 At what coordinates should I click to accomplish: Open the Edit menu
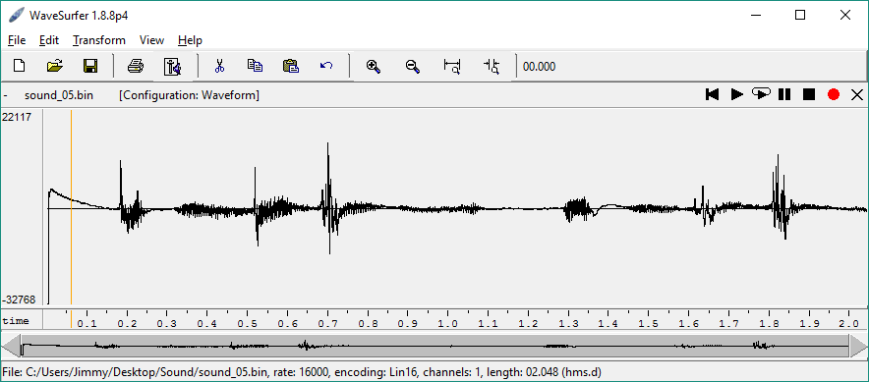coord(49,40)
